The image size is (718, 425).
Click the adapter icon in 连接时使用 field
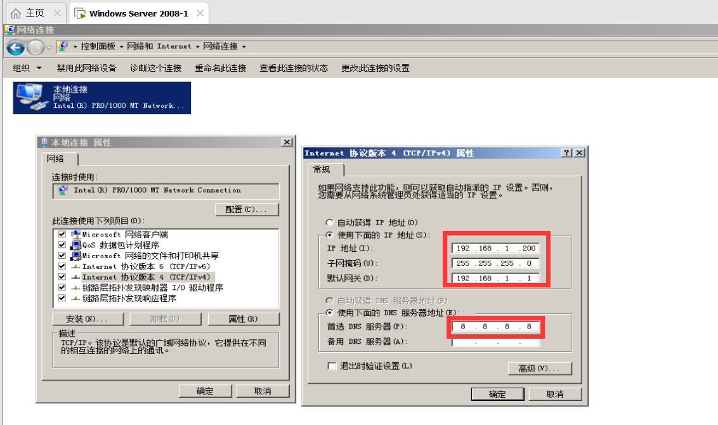pos(63,190)
